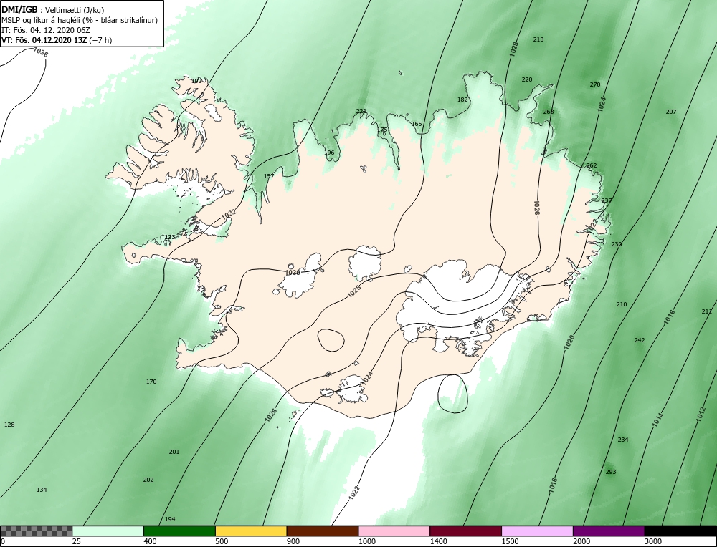This screenshot has height=547, width=717.
Task: Click the CAPE value 123
Action: click(x=170, y=237)
